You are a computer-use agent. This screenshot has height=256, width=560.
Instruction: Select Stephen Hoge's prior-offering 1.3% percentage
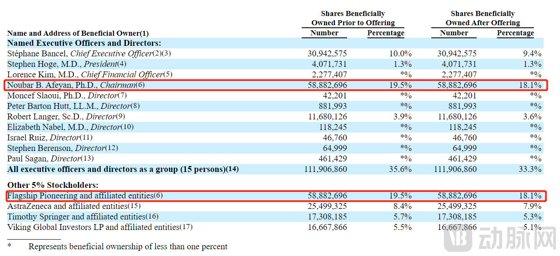coord(402,64)
